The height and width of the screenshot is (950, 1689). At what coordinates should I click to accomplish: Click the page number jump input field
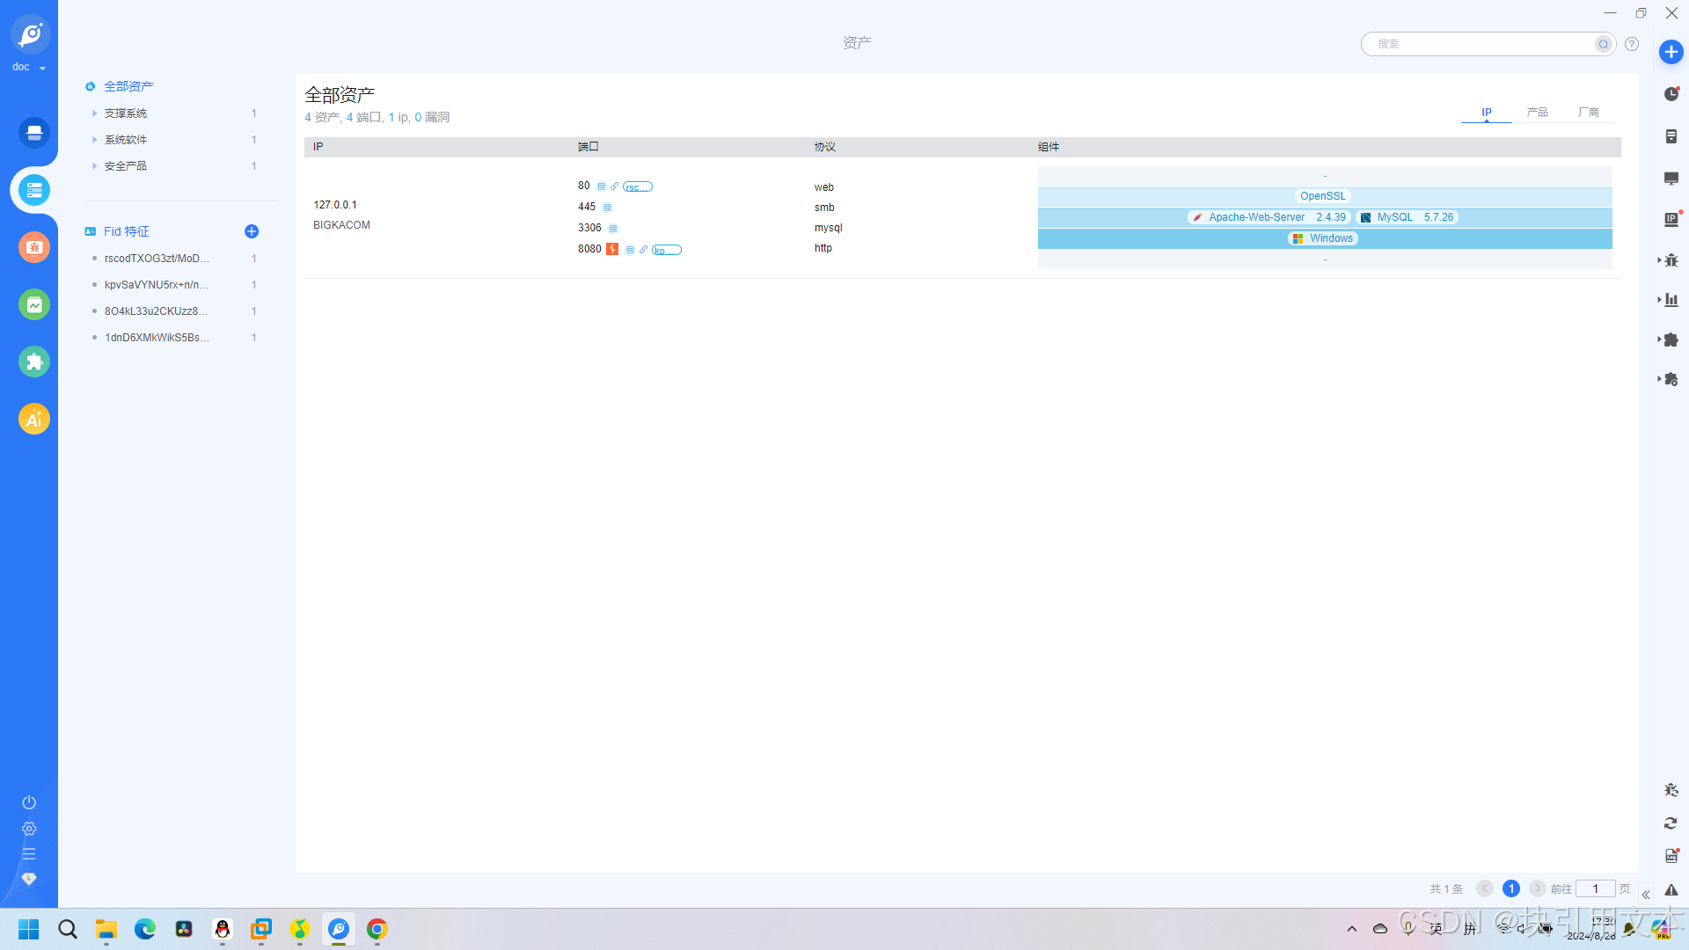point(1594,888)
